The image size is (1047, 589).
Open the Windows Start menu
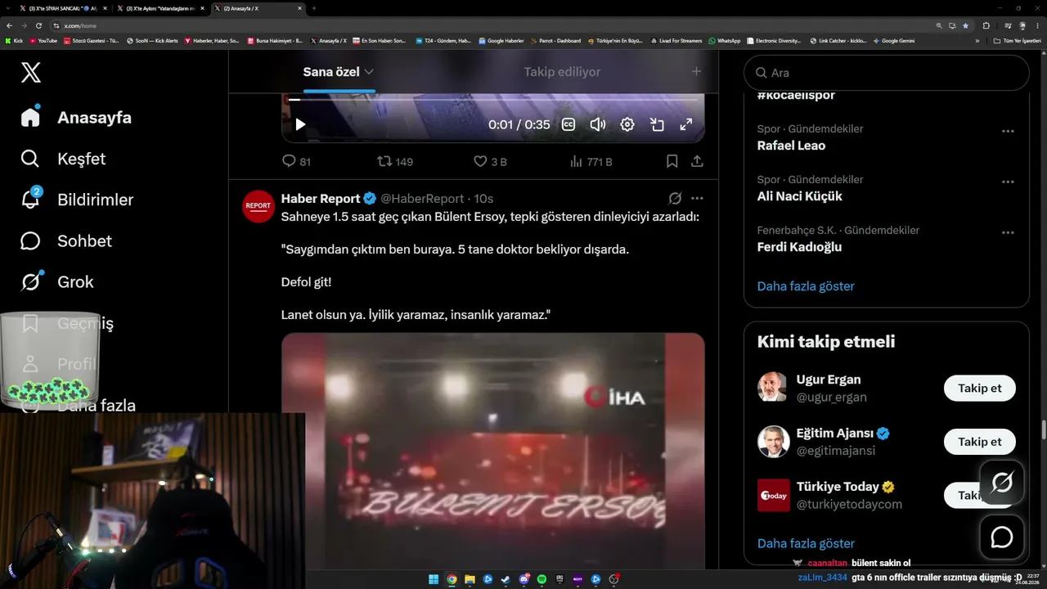tap(434, 580)
